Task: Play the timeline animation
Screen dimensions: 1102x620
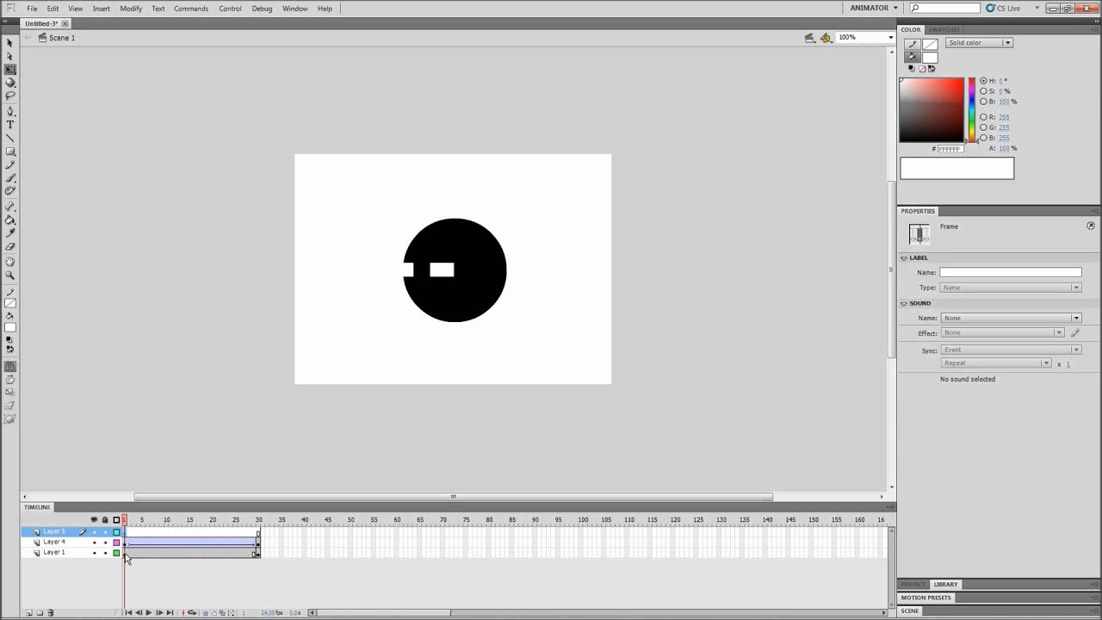Action: (149, 612)
